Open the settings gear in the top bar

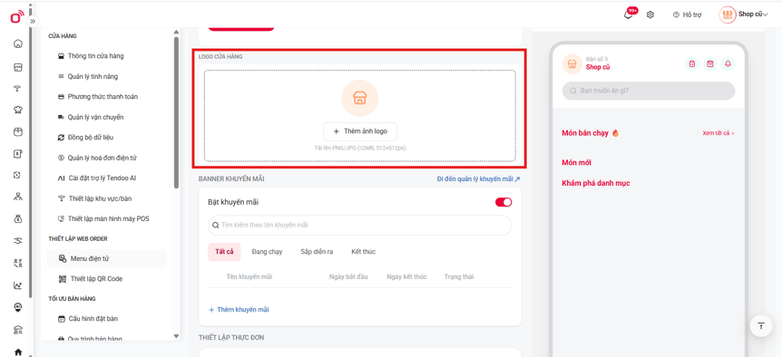[x=650, y=14]
